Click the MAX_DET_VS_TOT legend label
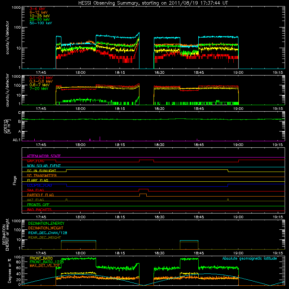 pyautogui.click(x=45, y=266)
